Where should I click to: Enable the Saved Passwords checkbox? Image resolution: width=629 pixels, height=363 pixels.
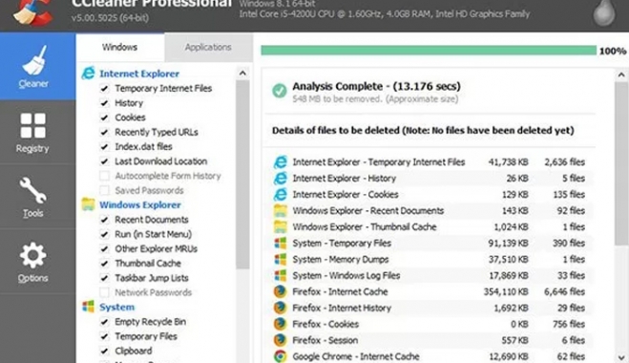104,190
